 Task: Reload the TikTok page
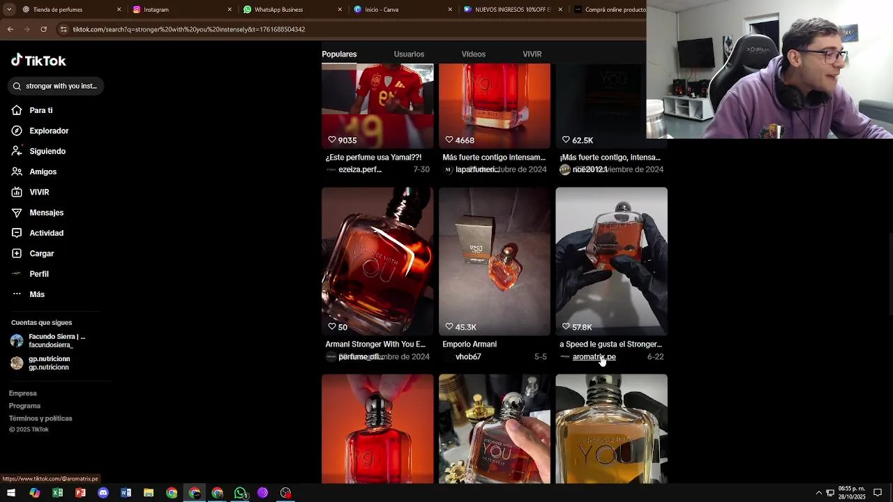pyautogui.click(x=43, y=29)
